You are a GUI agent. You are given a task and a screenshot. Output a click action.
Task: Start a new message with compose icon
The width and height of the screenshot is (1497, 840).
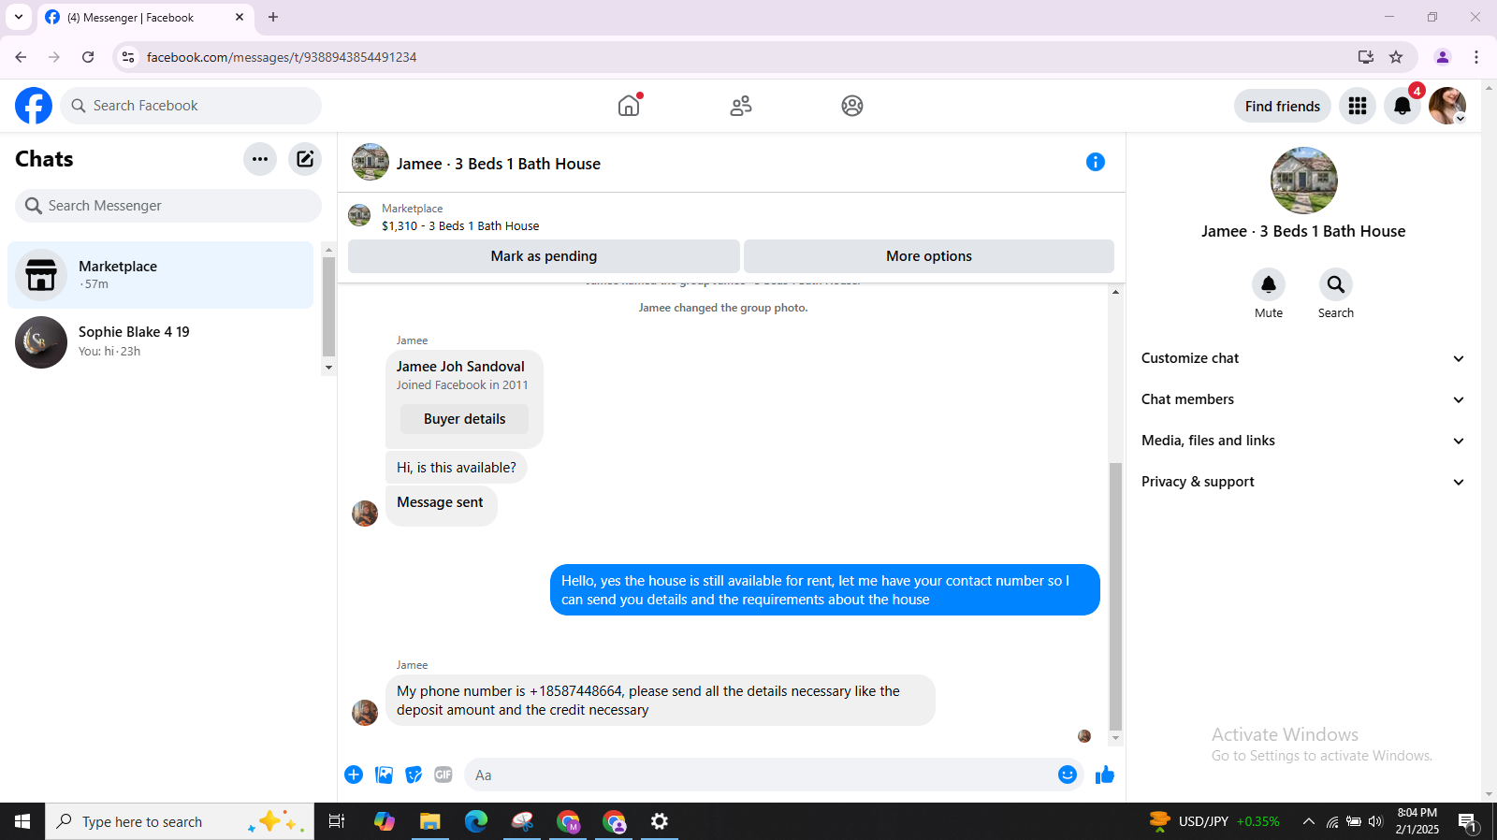[x=305, y=159]
